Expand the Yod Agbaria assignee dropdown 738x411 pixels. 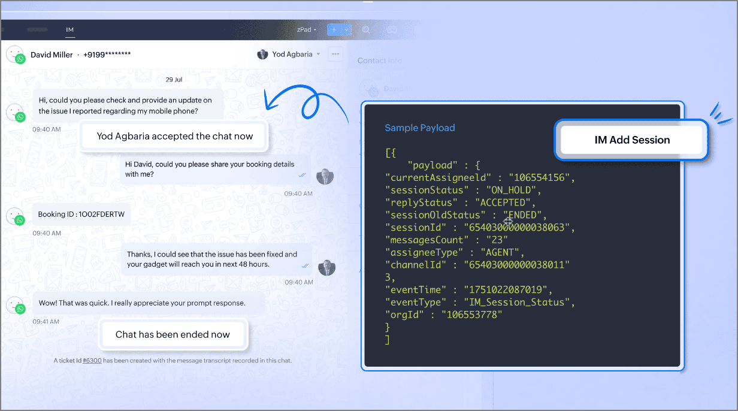pos(318,55)
